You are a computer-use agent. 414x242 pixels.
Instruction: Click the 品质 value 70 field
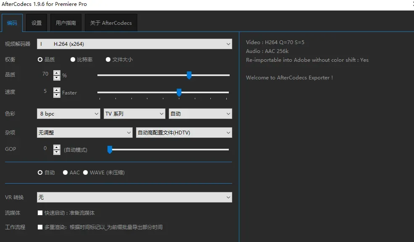coord(45,74)
